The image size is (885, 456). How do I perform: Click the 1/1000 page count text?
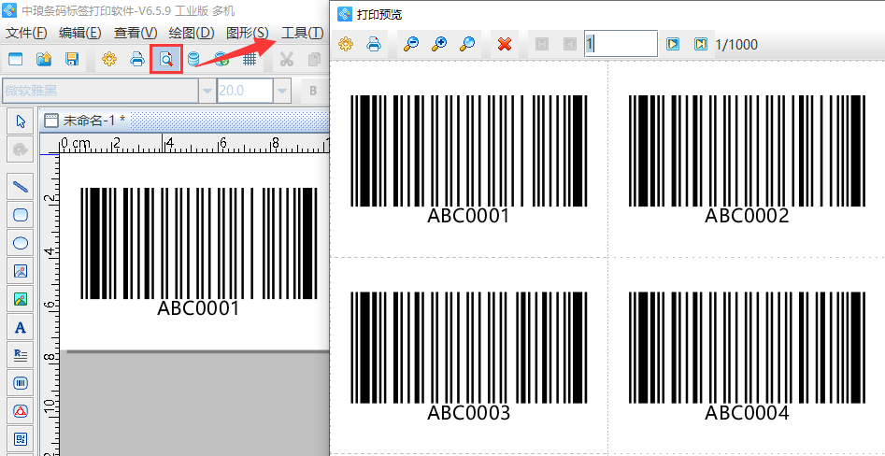click(736, 44)
